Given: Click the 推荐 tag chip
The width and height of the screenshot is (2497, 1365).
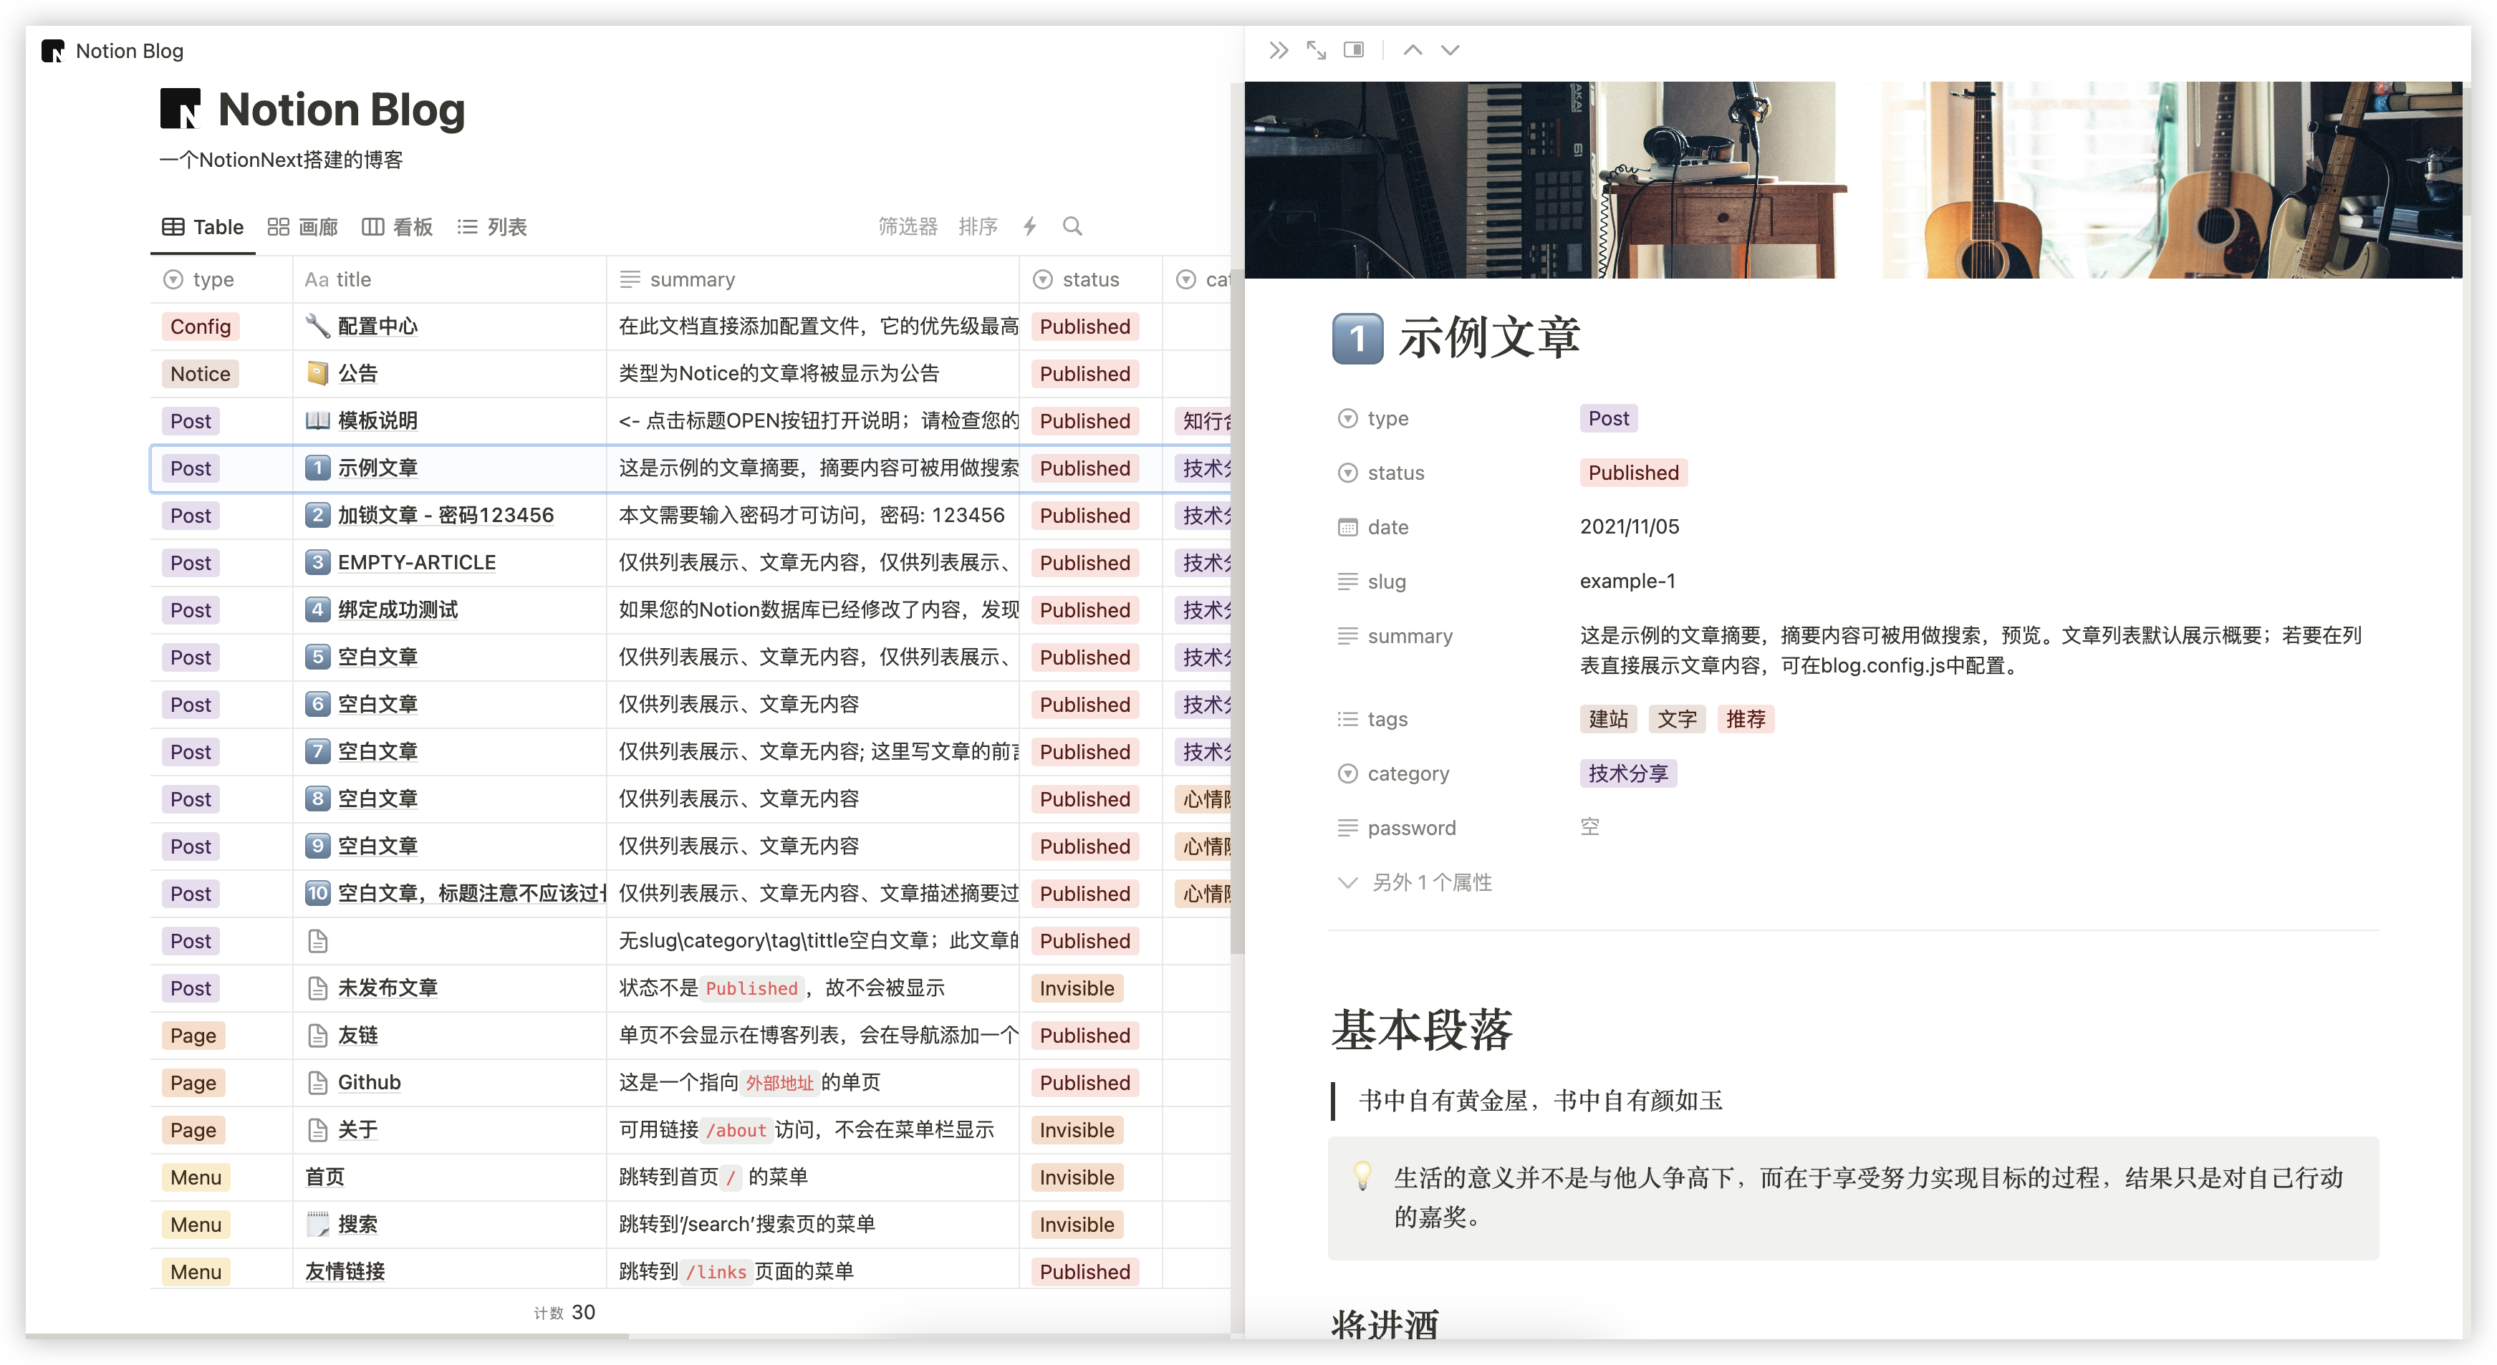Looking at the screenshot, I should 1746,719.
